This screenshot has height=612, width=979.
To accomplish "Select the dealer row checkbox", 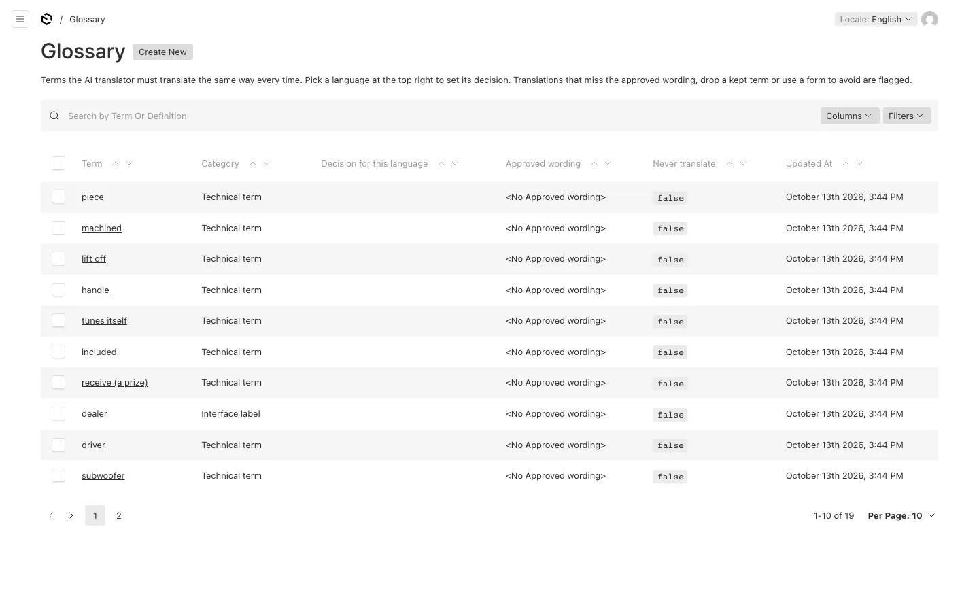I will pos(58,413).
